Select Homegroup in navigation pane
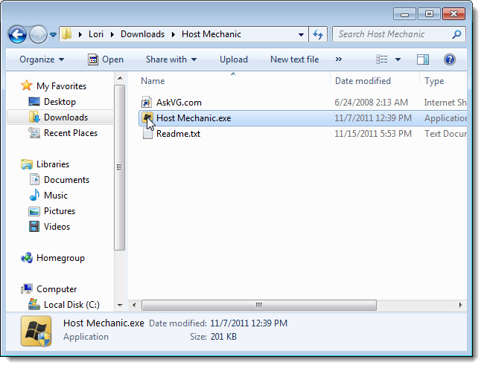This screenshot has width=484, height=368. click(60, 258)
